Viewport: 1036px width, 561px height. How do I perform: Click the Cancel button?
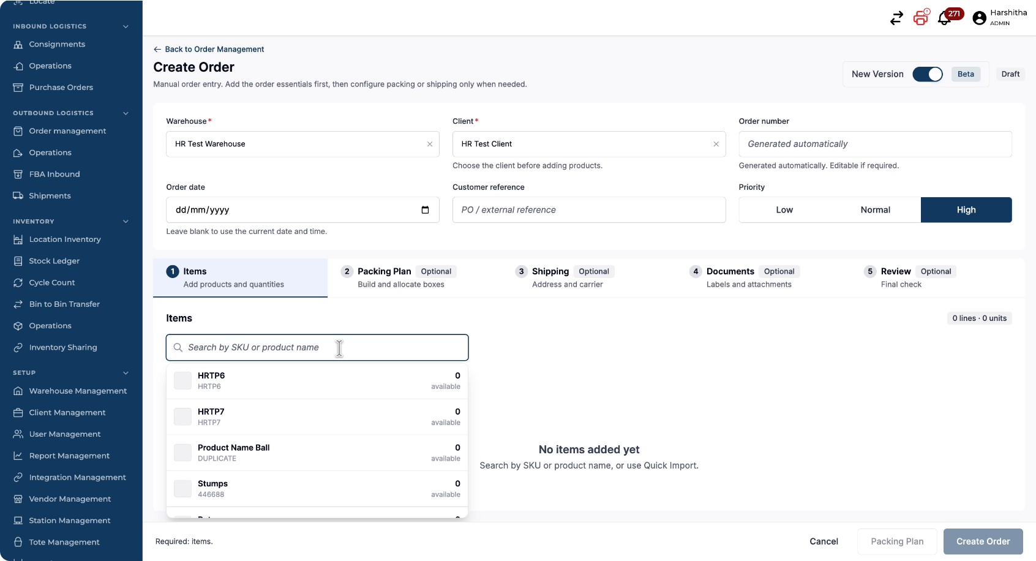point(824,541)
